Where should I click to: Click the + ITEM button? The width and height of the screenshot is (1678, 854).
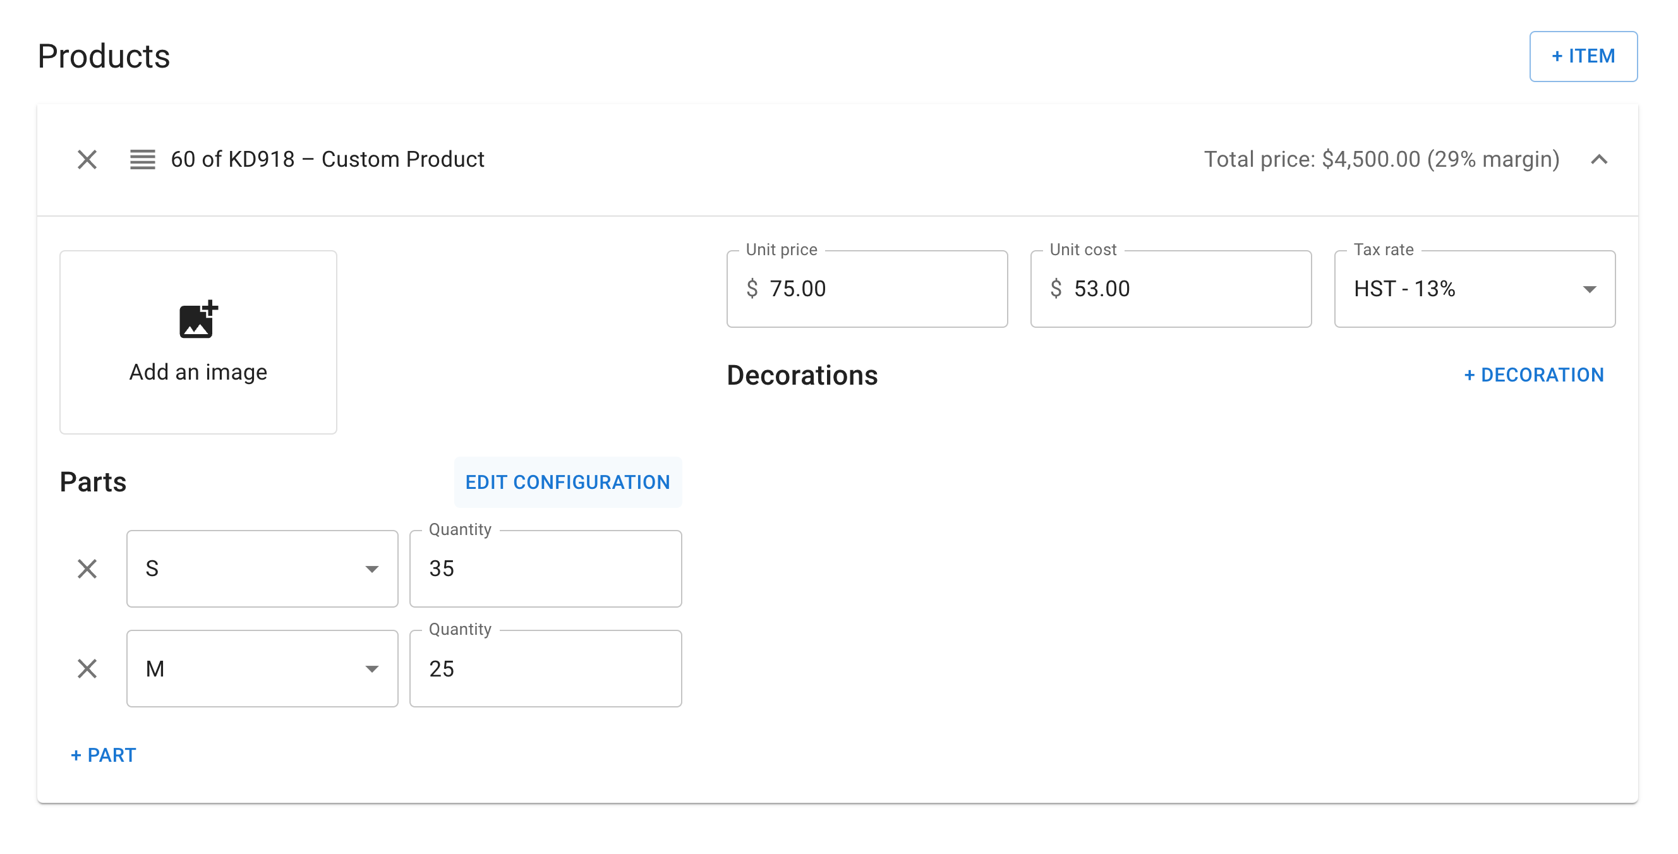point(1583,56)
